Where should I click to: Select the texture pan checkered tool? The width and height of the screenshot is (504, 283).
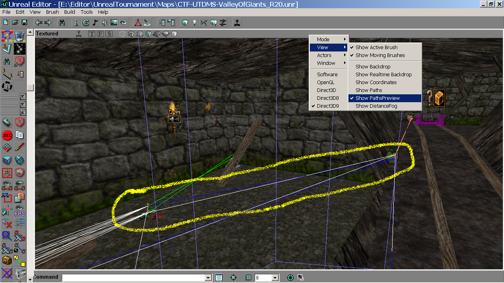click(7, 147)
